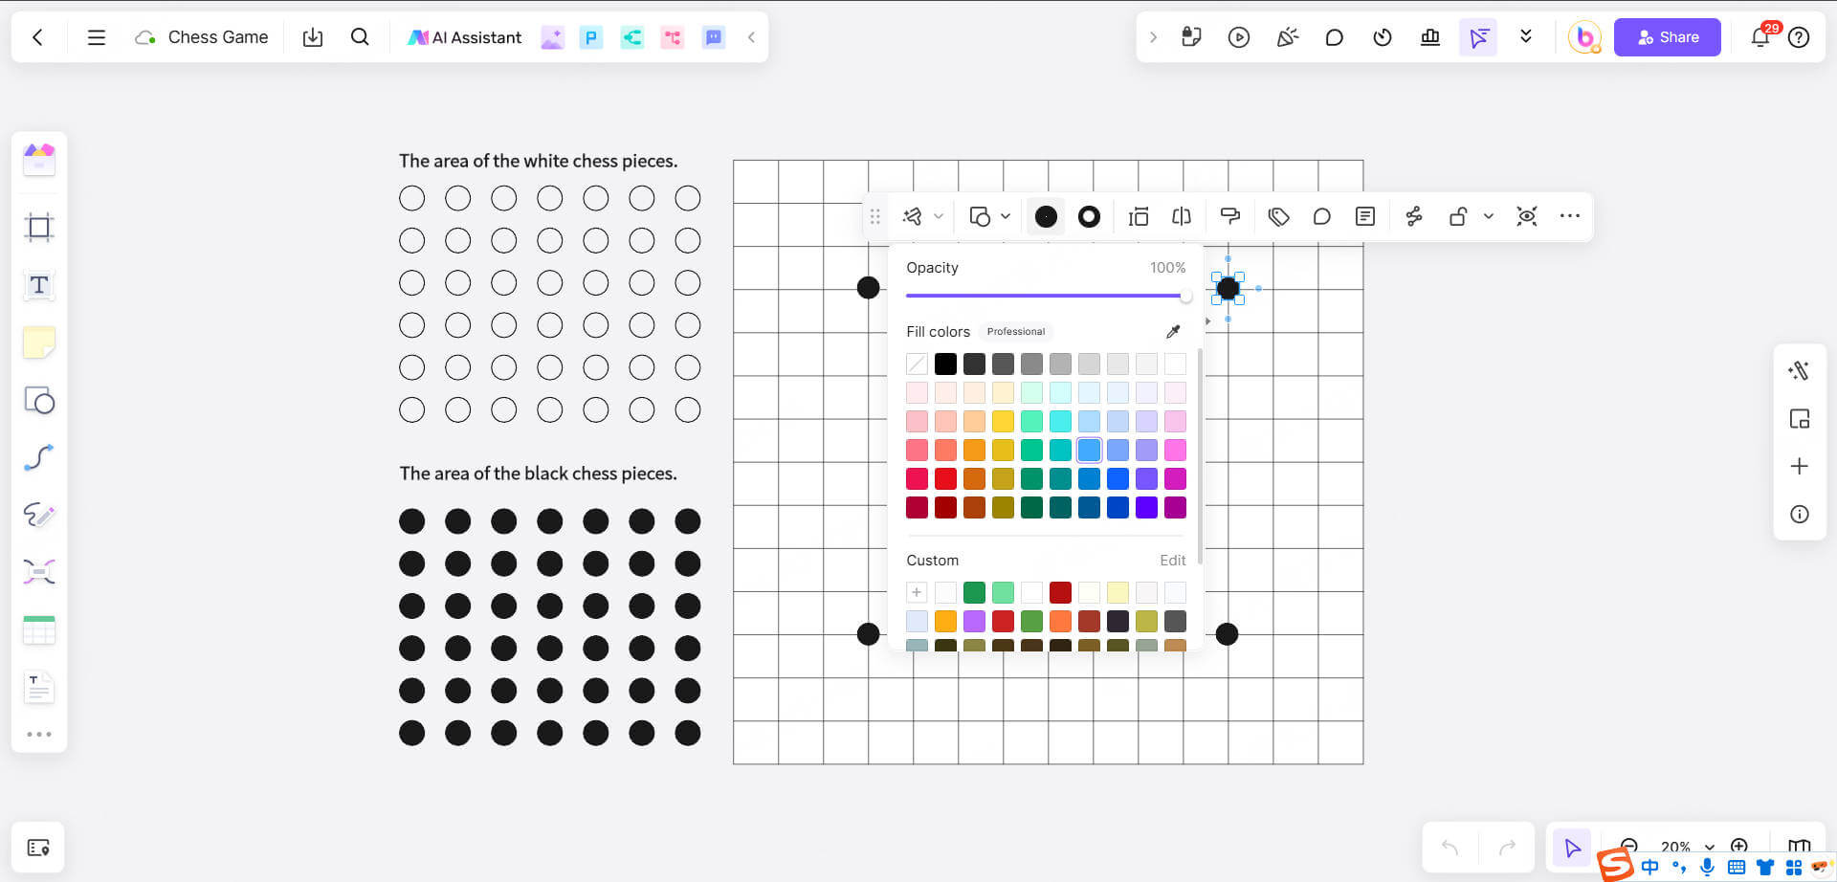Viewport: 1837px width, 882px height.
Task: Select the frame tool in sidebar
Action: (x=39, y=228)
